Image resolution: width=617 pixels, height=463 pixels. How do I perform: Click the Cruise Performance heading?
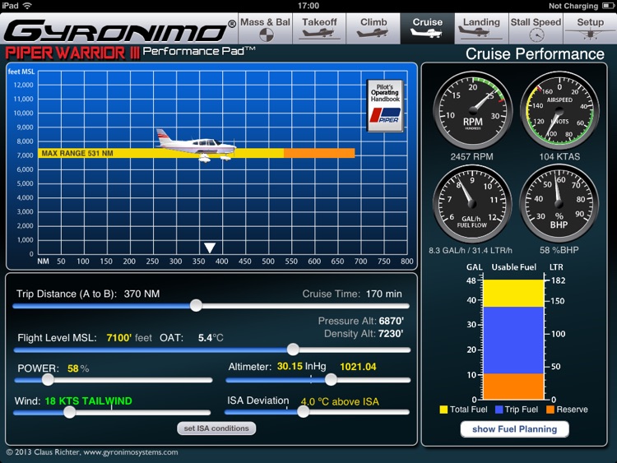pos(535,54)
